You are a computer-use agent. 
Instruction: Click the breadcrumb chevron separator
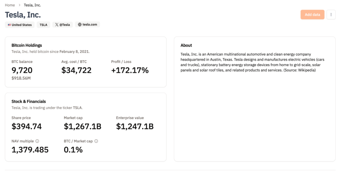(x=19, y=5)
